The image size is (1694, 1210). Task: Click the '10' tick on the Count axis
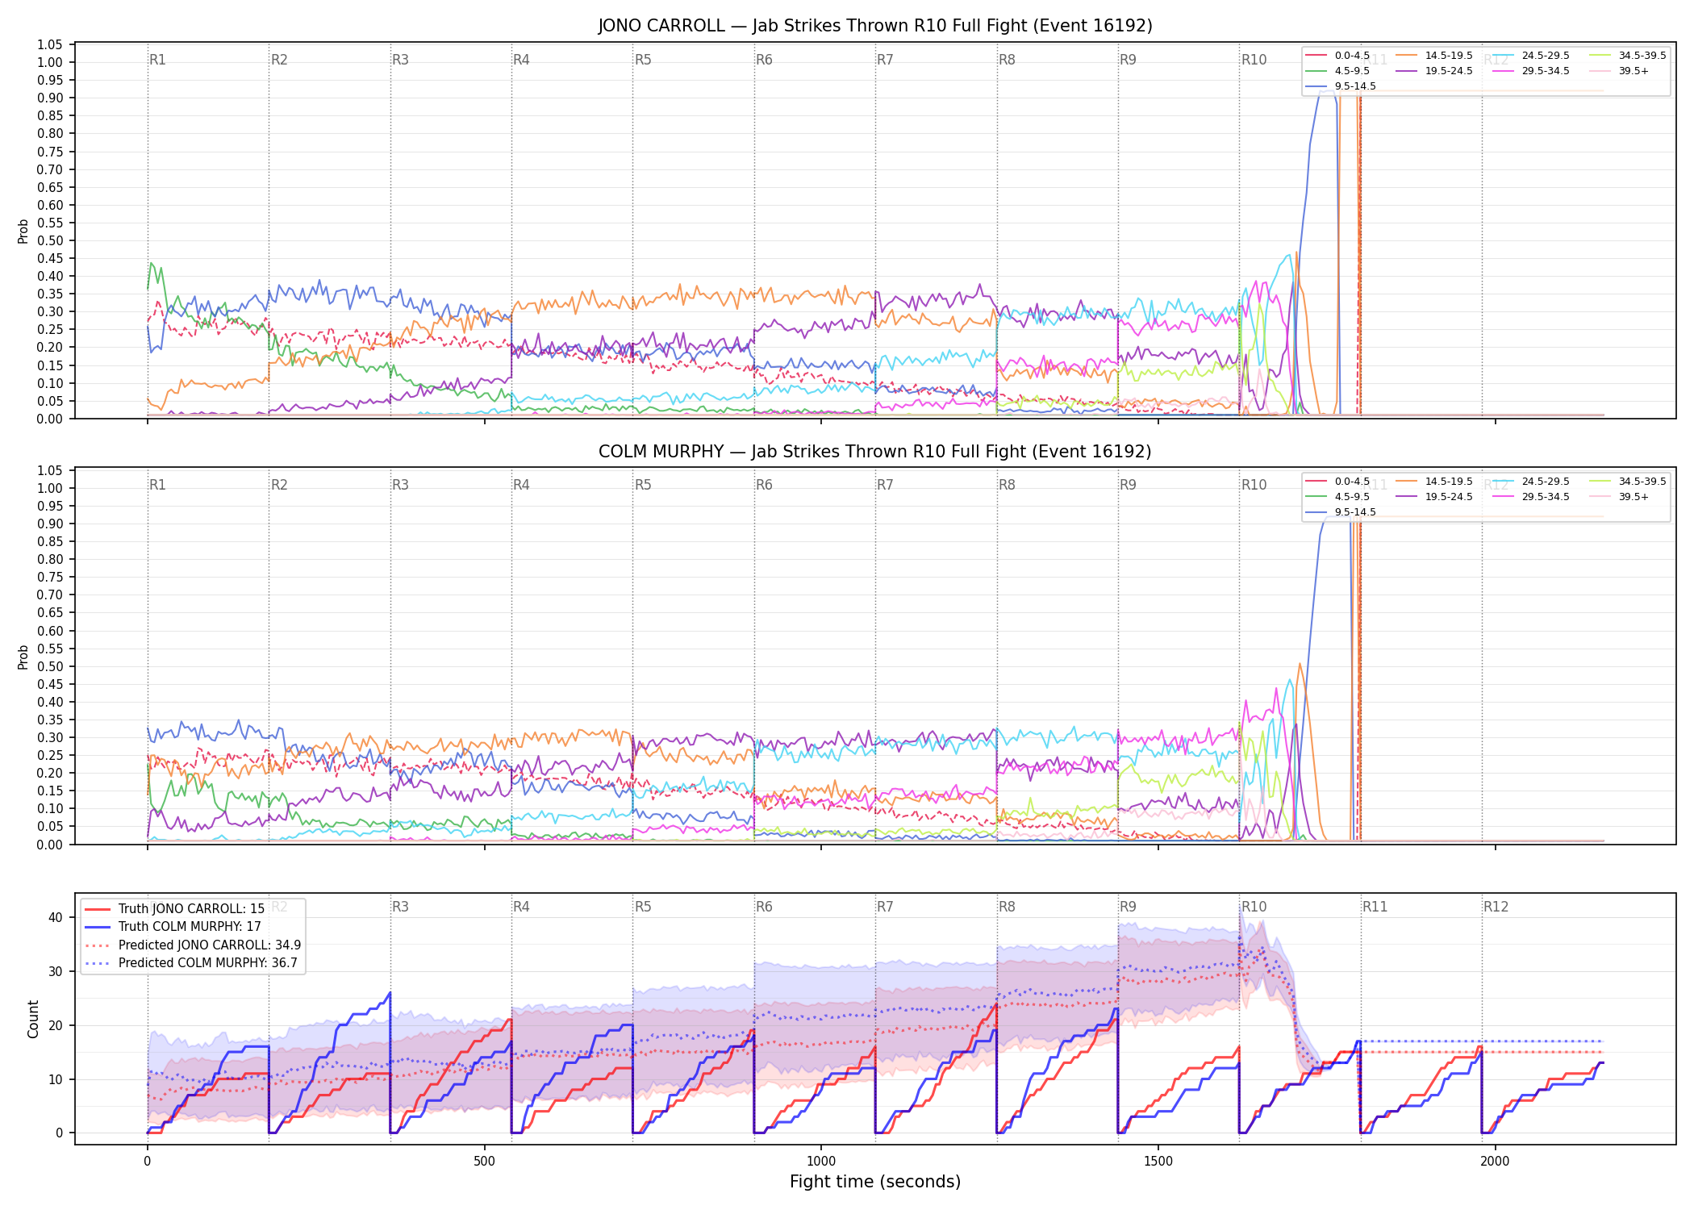(56, 1079)
